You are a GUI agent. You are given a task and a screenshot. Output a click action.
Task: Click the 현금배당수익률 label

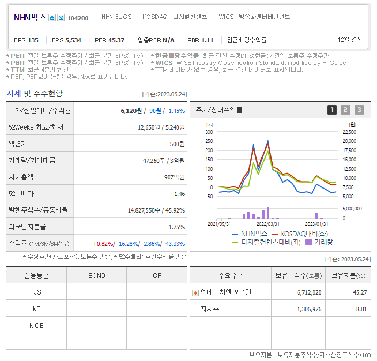pos(247,40)
